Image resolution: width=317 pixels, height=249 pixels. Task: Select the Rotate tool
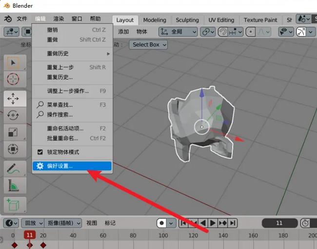coord(13,115)
